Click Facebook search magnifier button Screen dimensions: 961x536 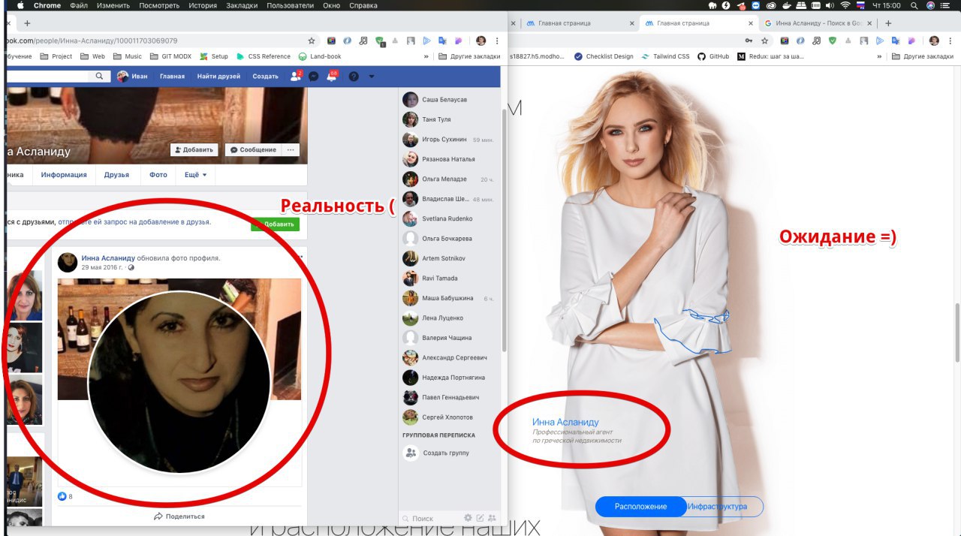[x=100, y=76]
